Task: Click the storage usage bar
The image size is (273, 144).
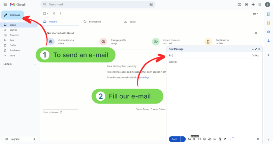Action: pyautogui.click(x=61, y=109)
